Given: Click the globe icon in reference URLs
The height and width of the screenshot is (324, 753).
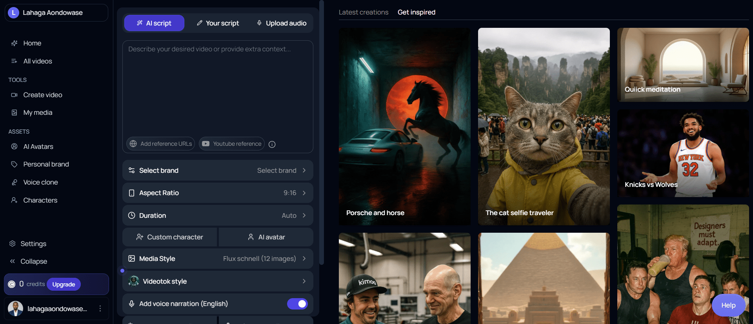Looking at the screenshot, I should (133, 144).
